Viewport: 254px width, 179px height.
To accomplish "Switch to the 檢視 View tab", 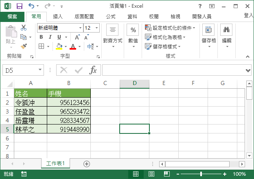I will tap(175, 17).
